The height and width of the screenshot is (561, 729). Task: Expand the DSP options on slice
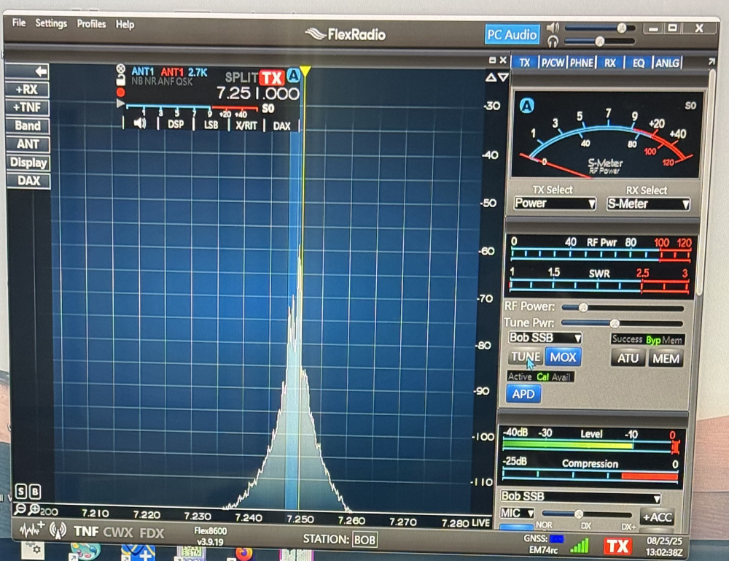tap(175, 124)
